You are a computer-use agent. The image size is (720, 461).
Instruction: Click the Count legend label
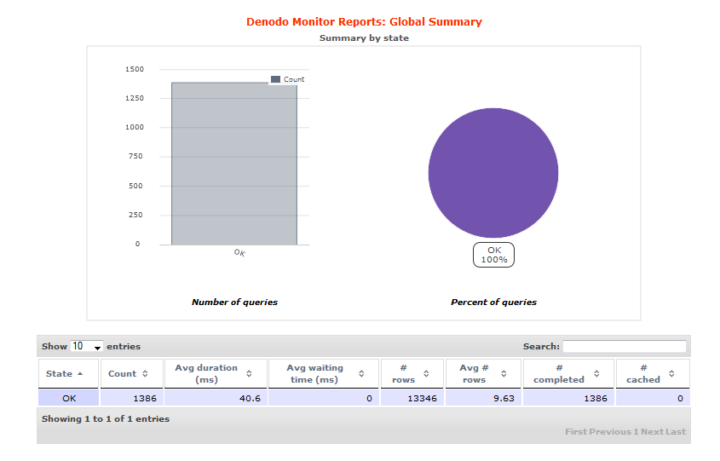click(x=294, y=79)
